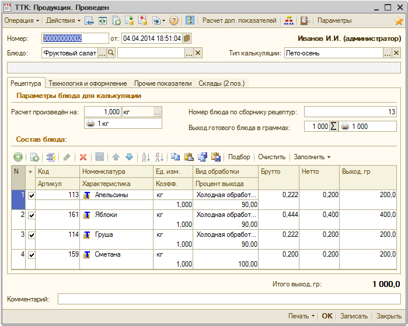Viewport: 408px width, 326px height.
Task: Open calendar picker next to the date field
Action: tap(187, 38)
